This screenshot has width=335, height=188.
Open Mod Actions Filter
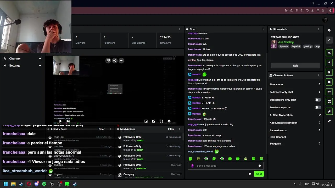pyautogui.click(x=171, y=129)
